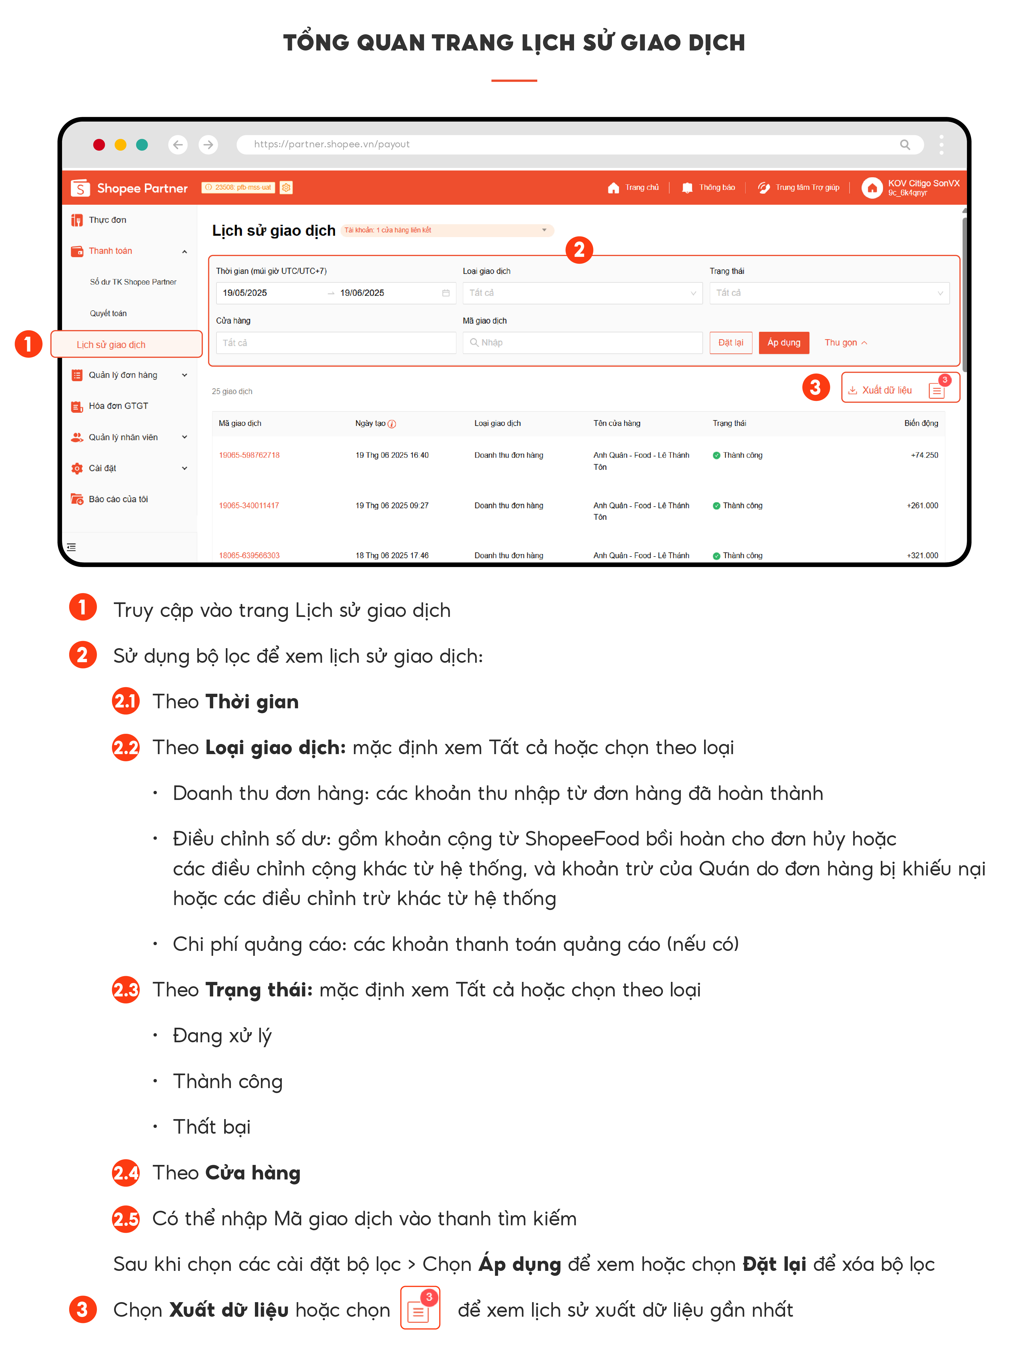Click the browser forward arrow button
Screen dimensions: 1029x1368
(208, 145)
